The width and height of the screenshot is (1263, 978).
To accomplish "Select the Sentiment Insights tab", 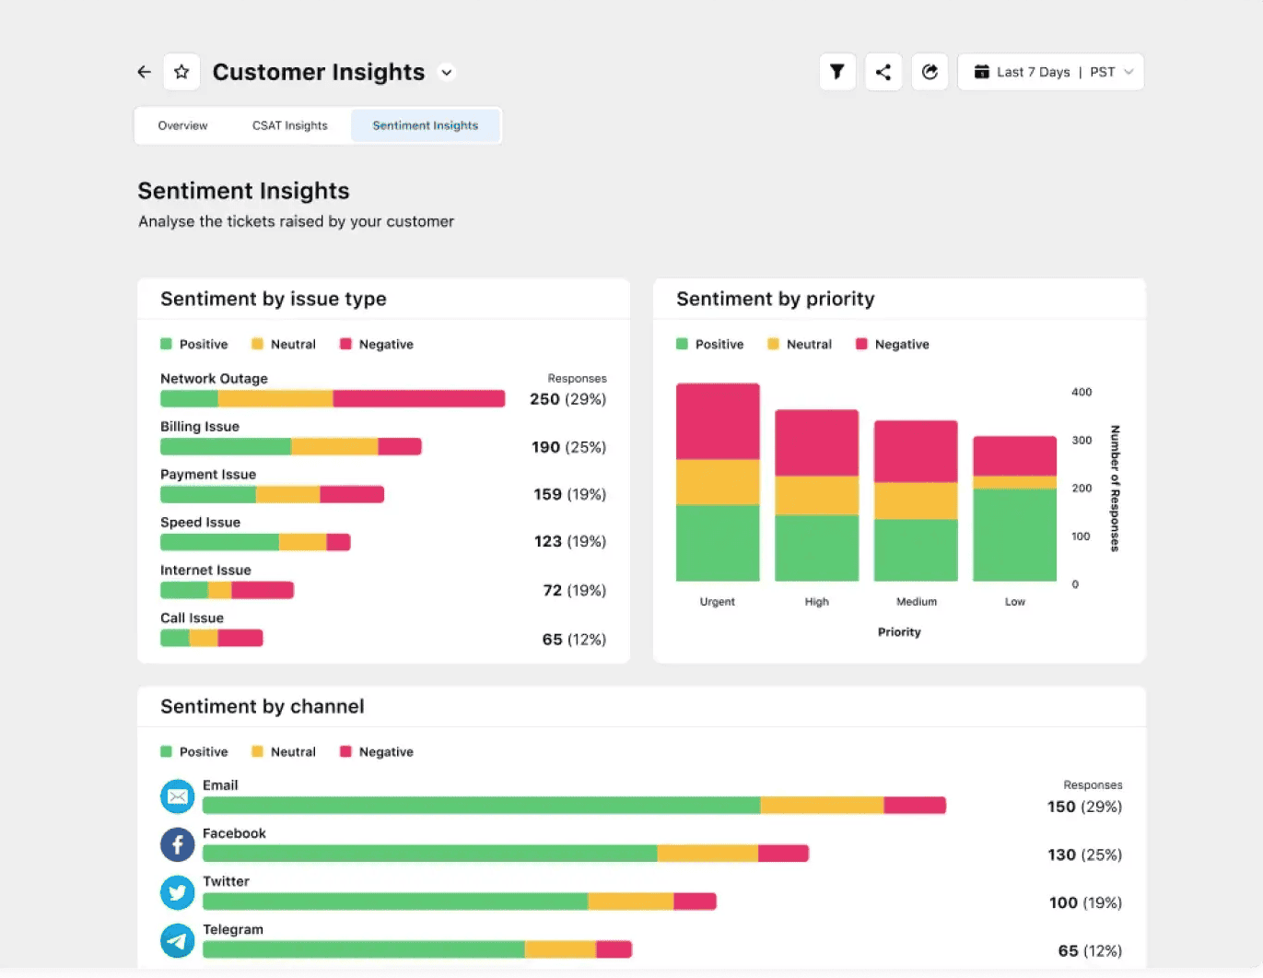I will pos(425,125).
